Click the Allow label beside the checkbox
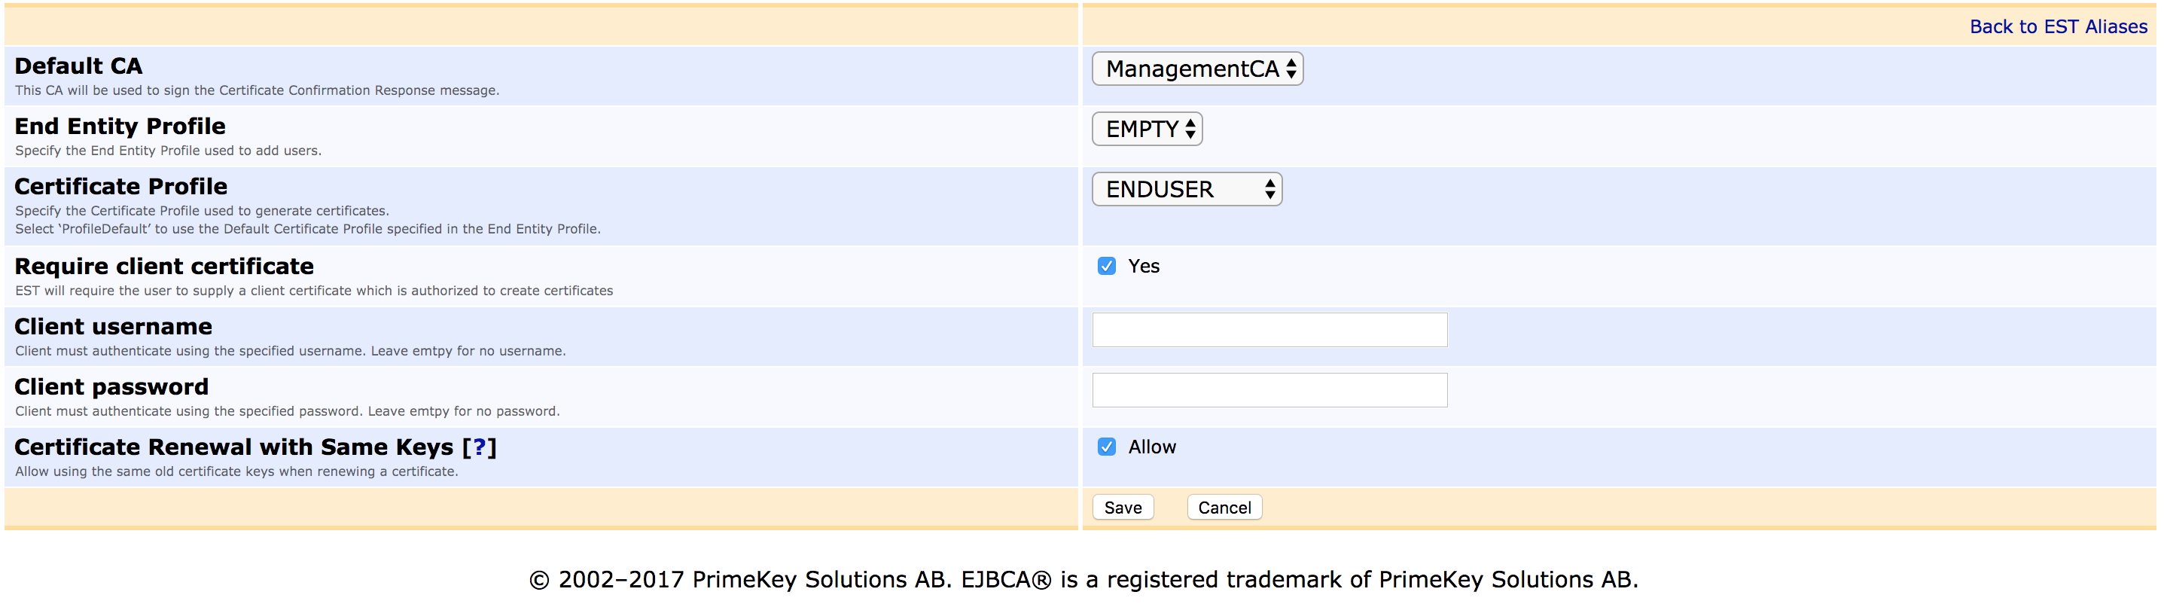 click(x=1151, y=447)
